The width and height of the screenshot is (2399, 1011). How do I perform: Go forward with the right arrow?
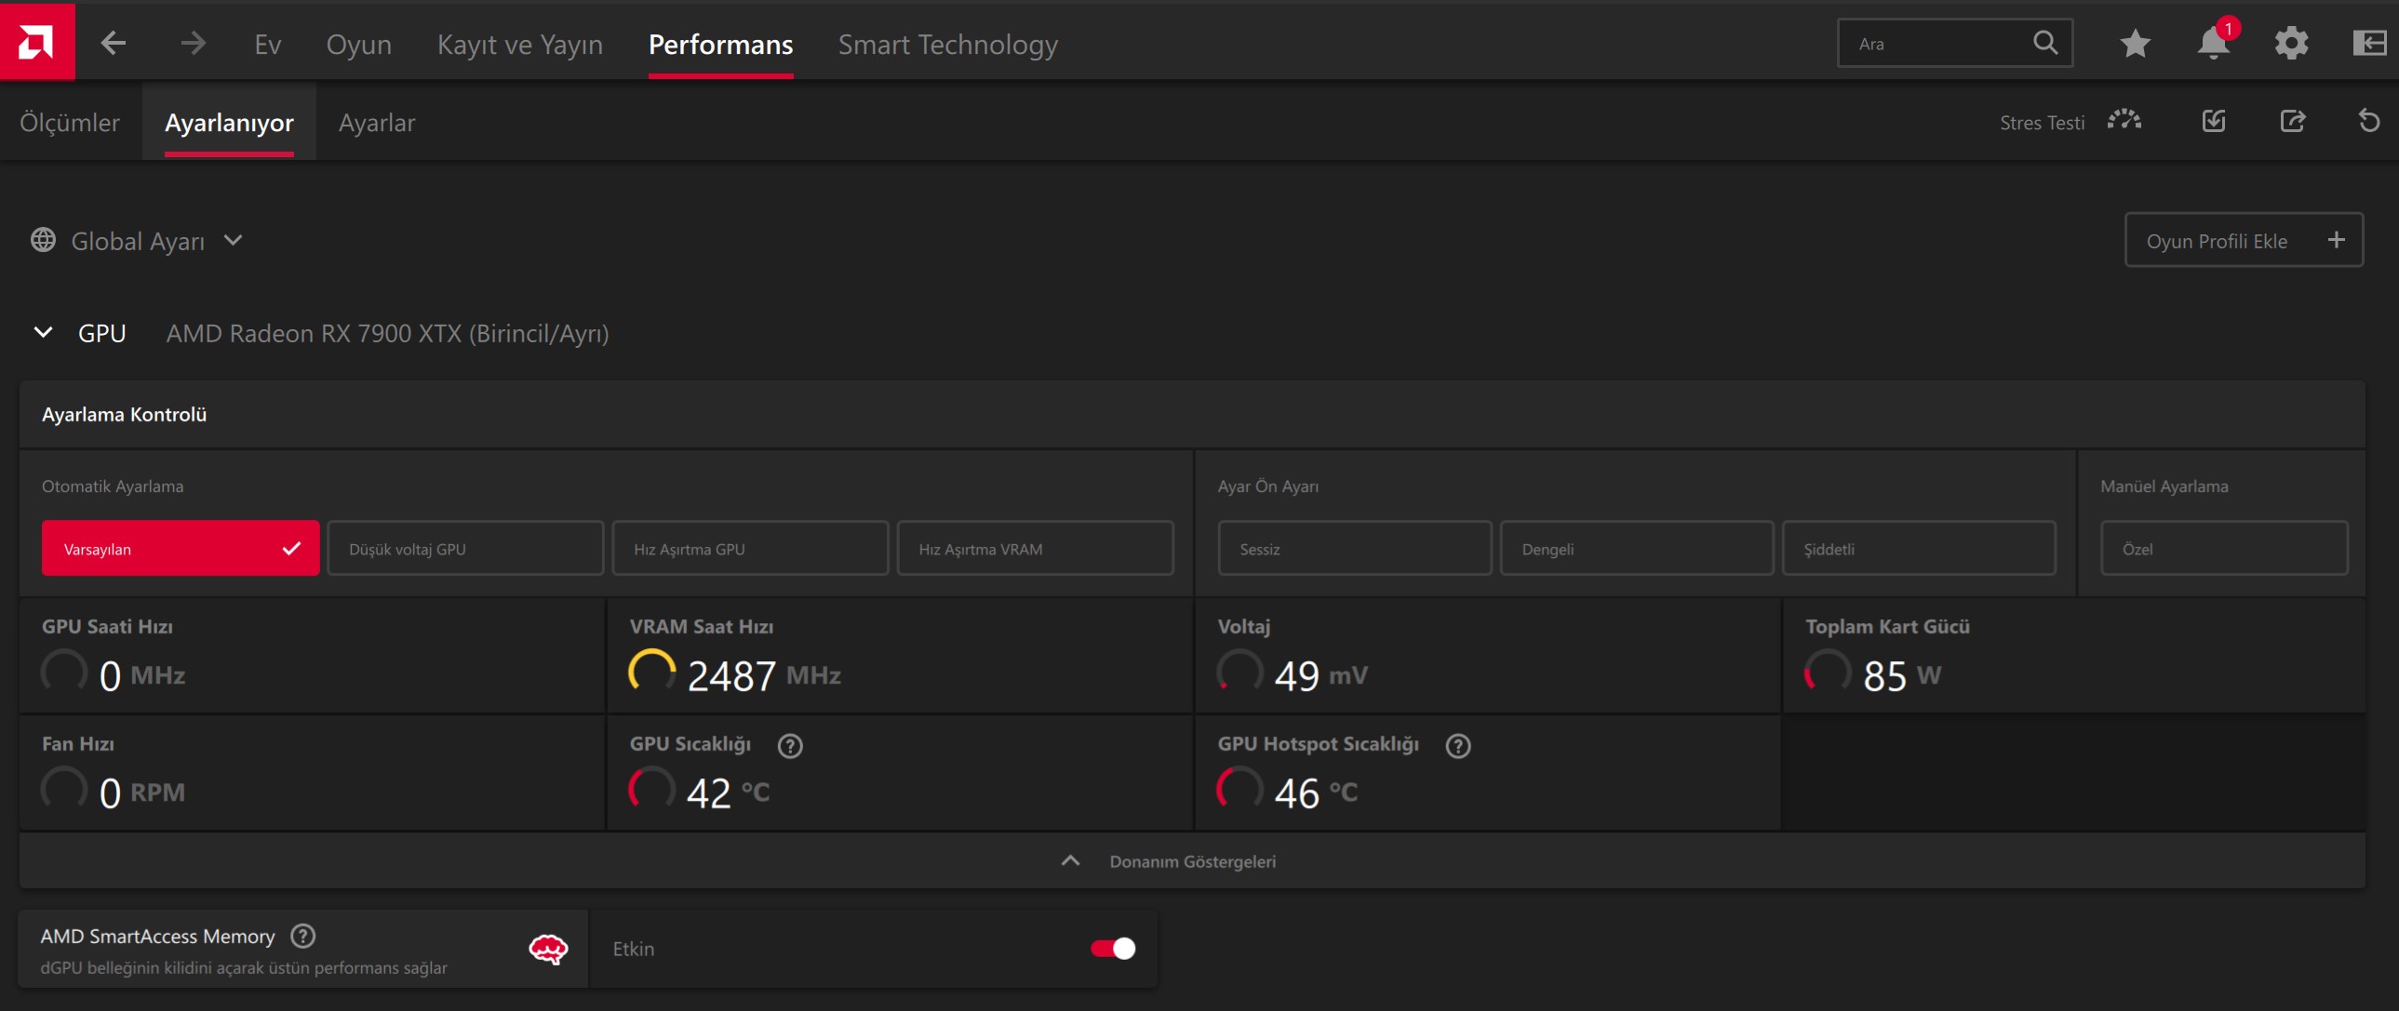coord(193,43)
